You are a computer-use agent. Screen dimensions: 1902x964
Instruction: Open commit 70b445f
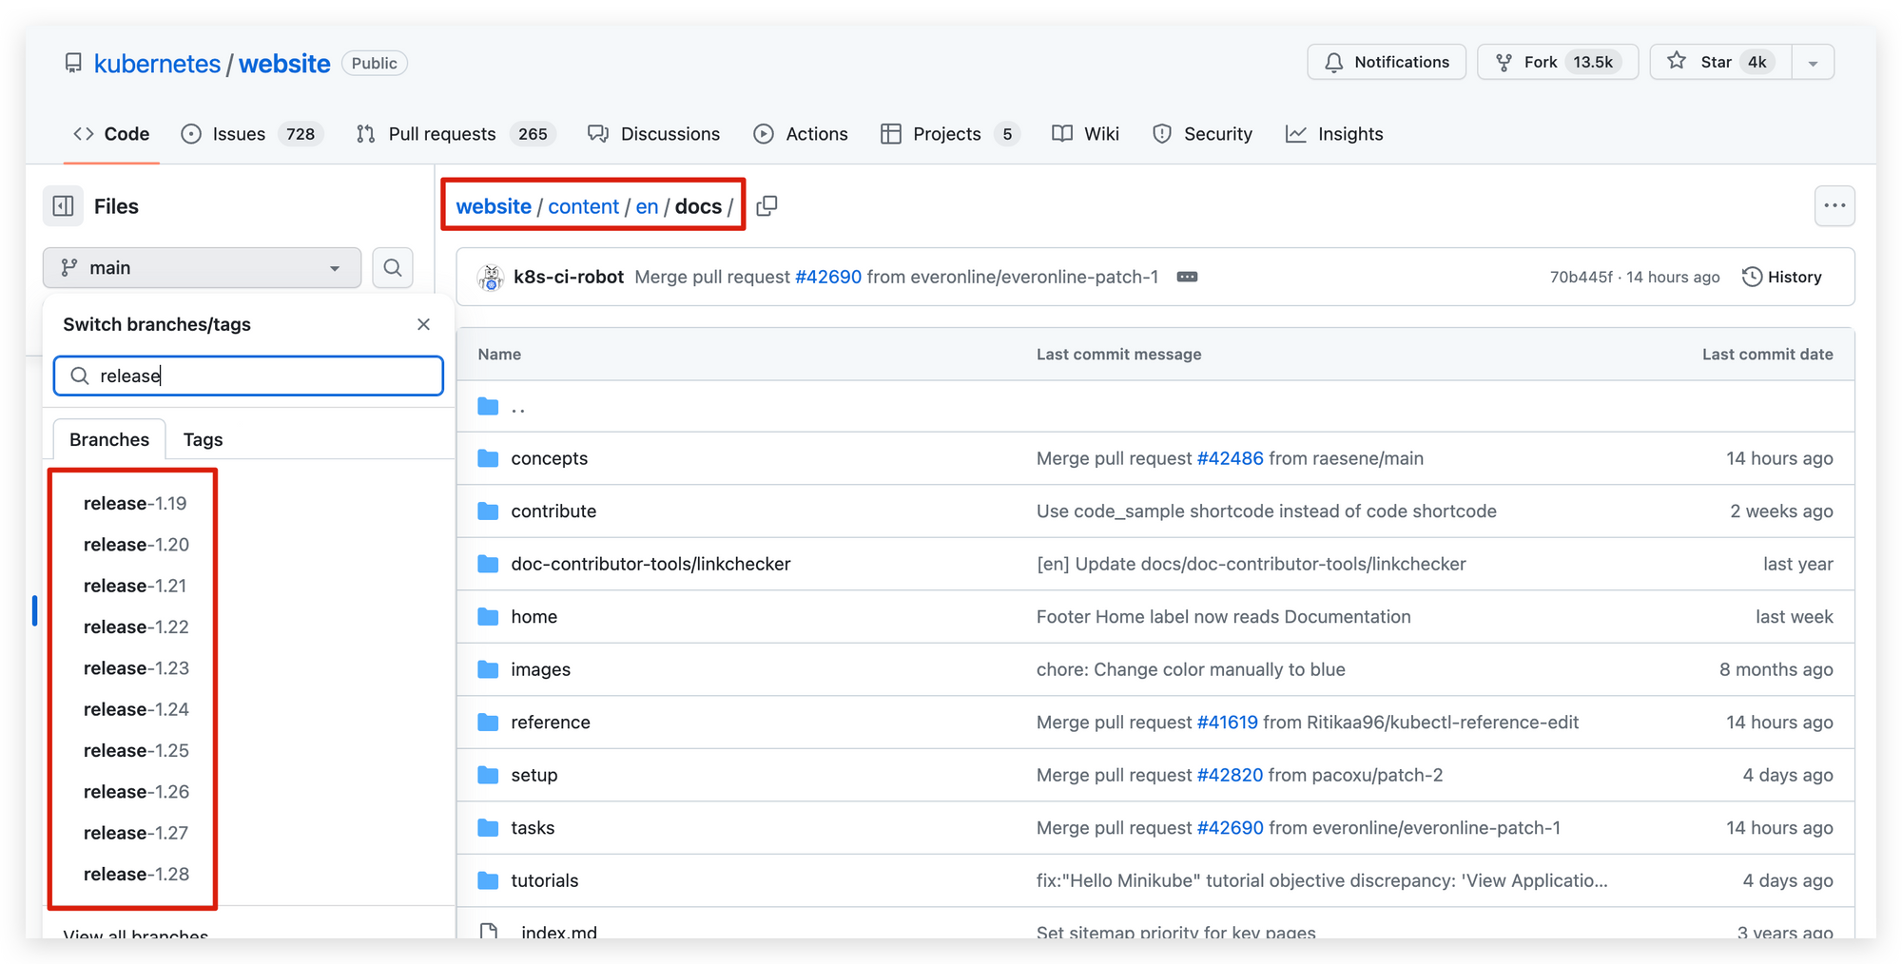point(1581,277)
